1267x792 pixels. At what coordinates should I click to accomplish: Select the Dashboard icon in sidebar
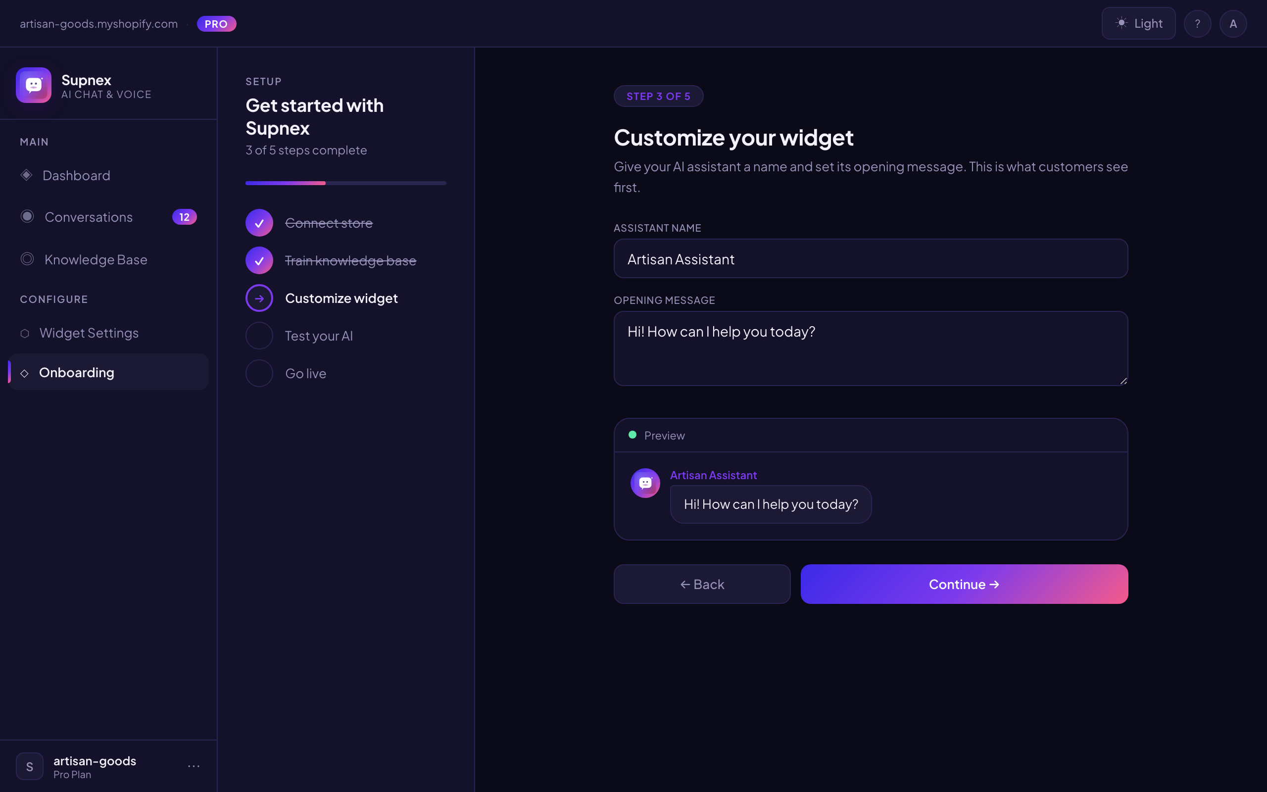26,175
